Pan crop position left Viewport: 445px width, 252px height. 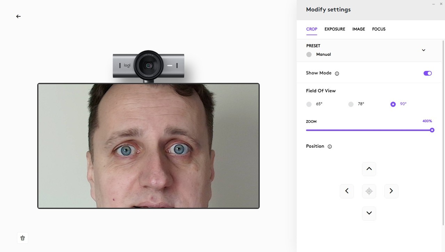[x=347, y=191]
